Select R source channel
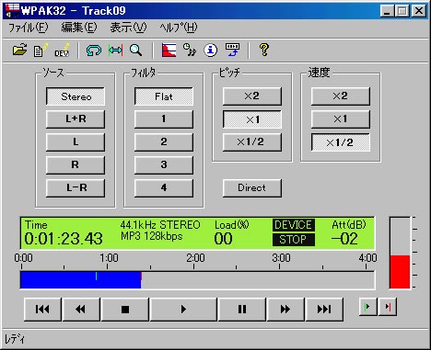This screenshot has width=431, height=350. pos(76,164)
